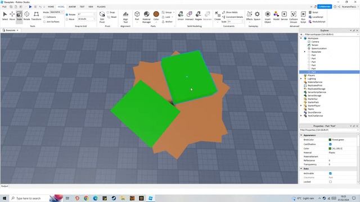Insert a new Part cube
The width and height of the screenshot is (360, 202).
[137, 16]
